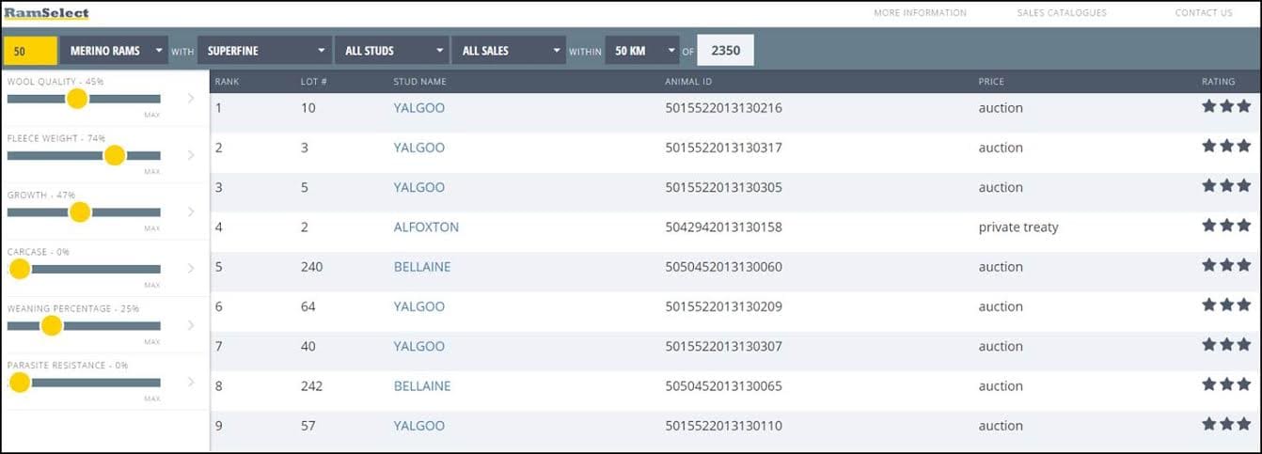Select animal ID 5015522013130307
This screenshot has width=1262, height=454.
(x=723, y=346)
